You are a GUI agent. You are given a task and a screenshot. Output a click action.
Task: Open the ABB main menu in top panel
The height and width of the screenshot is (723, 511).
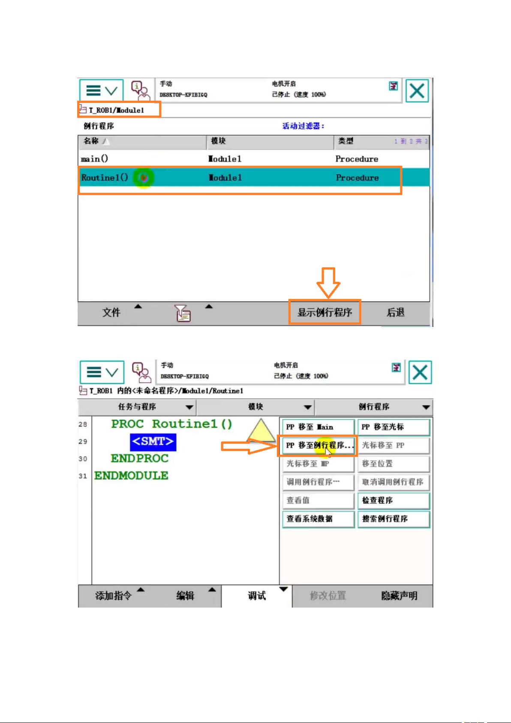click(101, 91)
